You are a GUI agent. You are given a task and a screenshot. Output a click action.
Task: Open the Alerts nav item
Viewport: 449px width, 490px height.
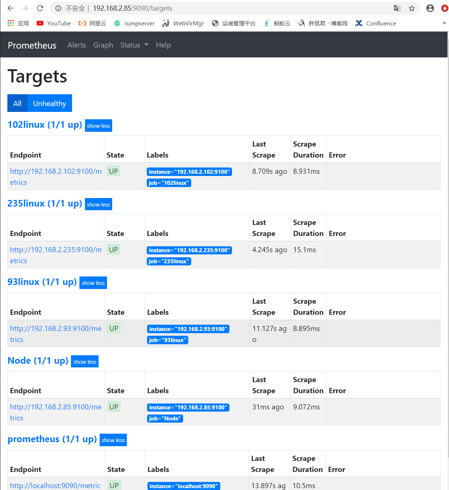pos(76,45)
